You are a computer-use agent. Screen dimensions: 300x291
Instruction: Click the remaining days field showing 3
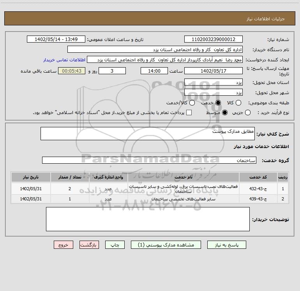(x=112, y=71)
